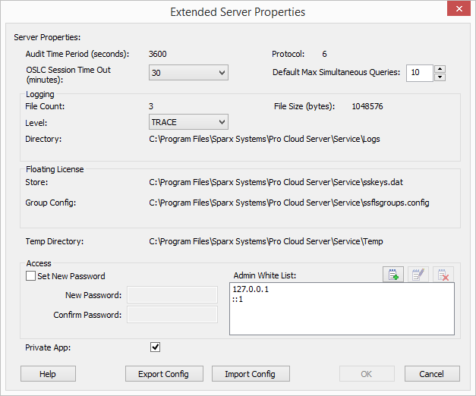Add a new Admin White List entry
476x396 pixels.
tap(393, 275)
